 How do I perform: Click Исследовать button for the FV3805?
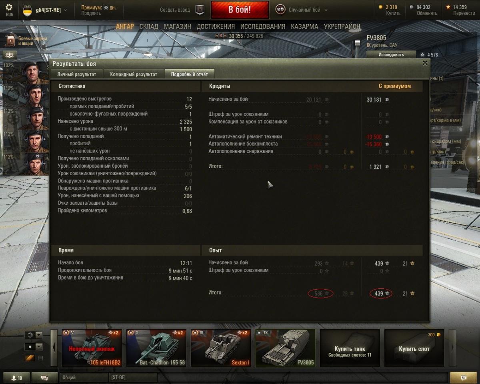click(391, 55)
